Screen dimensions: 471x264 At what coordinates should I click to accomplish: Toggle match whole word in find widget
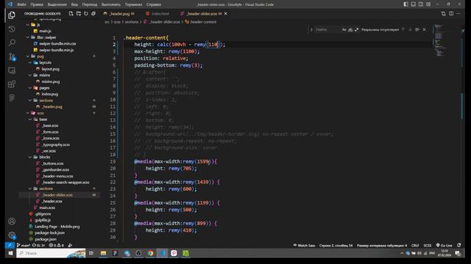(350, 29)
